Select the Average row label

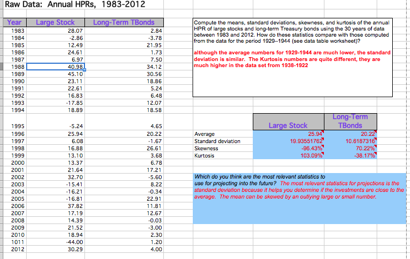(x=204, y=134)
